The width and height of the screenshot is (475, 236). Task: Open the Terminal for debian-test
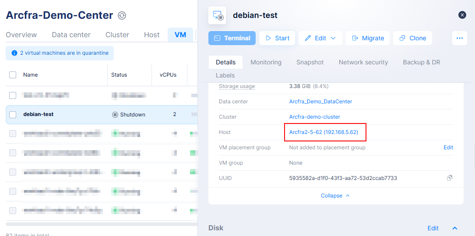coord(232,38)
